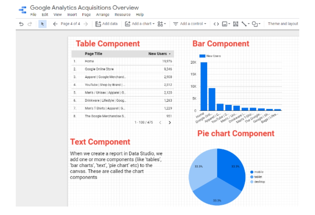
Task: Click the tablet legend entry
Action: (256, 177)
